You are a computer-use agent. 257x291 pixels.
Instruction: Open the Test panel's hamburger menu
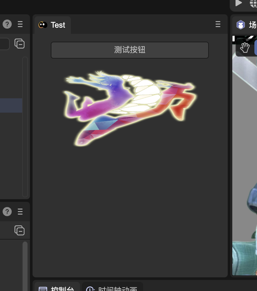click(x=218, y=24)
